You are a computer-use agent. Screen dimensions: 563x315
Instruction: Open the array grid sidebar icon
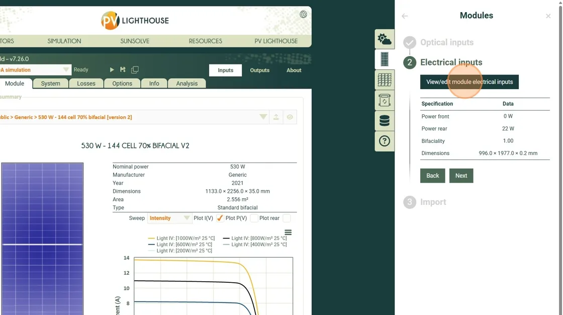click(x=385, y=80)
